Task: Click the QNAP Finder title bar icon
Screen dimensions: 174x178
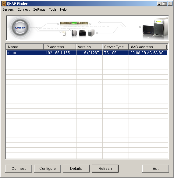Action: tap(4, 4)
